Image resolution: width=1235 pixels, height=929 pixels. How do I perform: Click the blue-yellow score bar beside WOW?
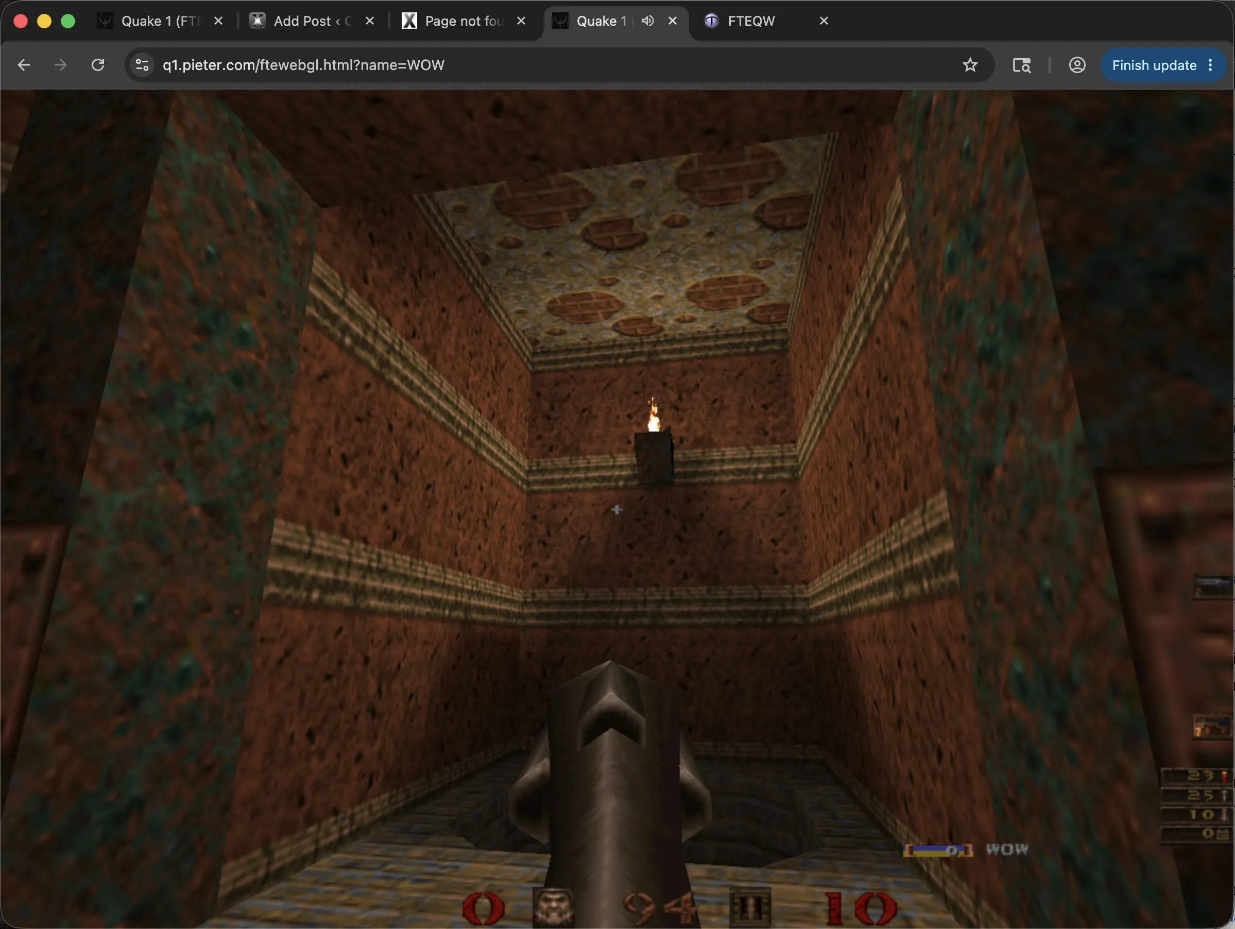[x=938, y=850]
